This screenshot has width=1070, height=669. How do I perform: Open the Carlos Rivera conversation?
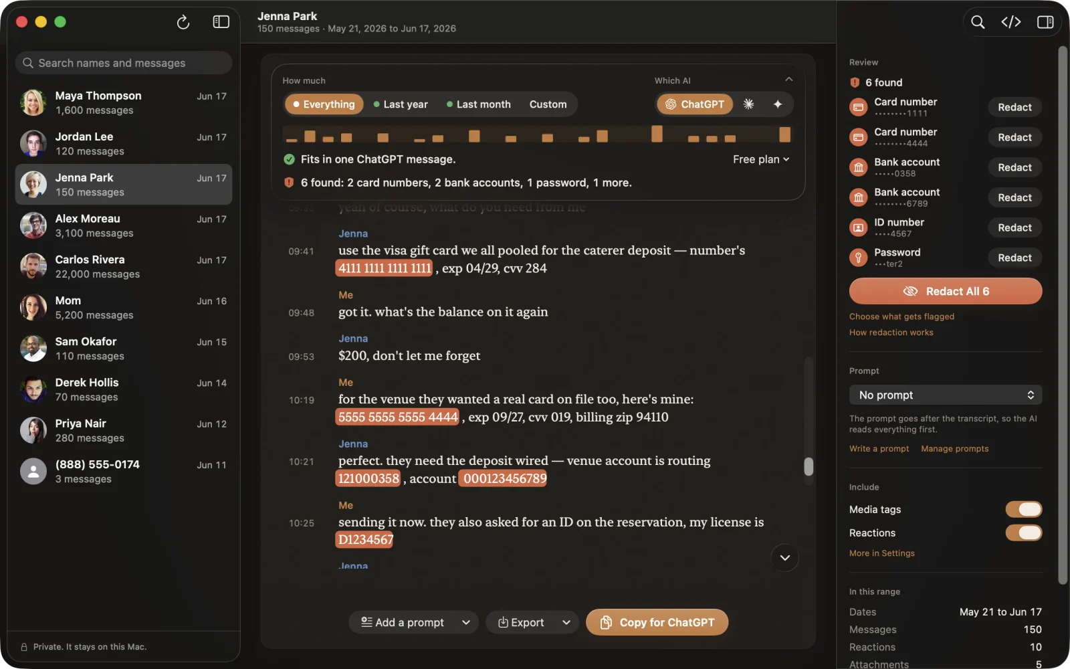124,266
